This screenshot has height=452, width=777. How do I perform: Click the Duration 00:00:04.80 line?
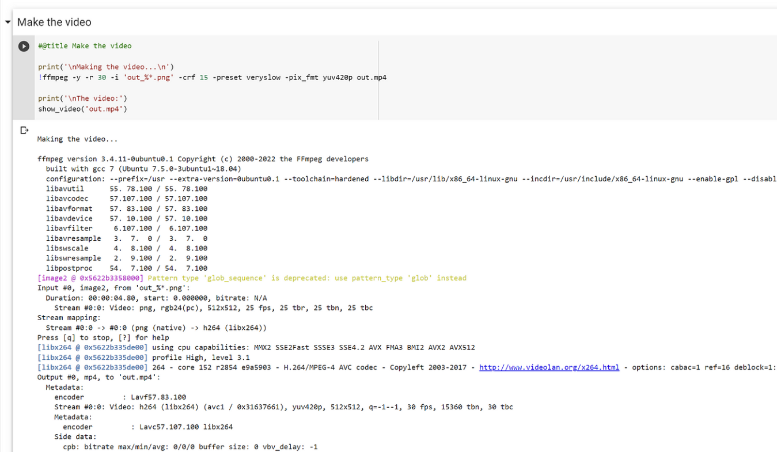pos(156,298)
